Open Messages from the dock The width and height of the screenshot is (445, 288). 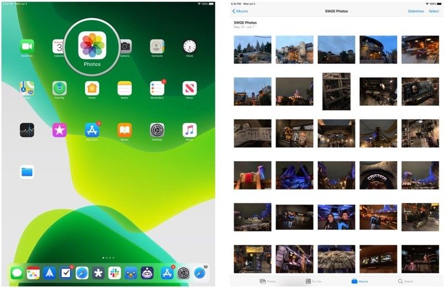[x=17, y=273]
